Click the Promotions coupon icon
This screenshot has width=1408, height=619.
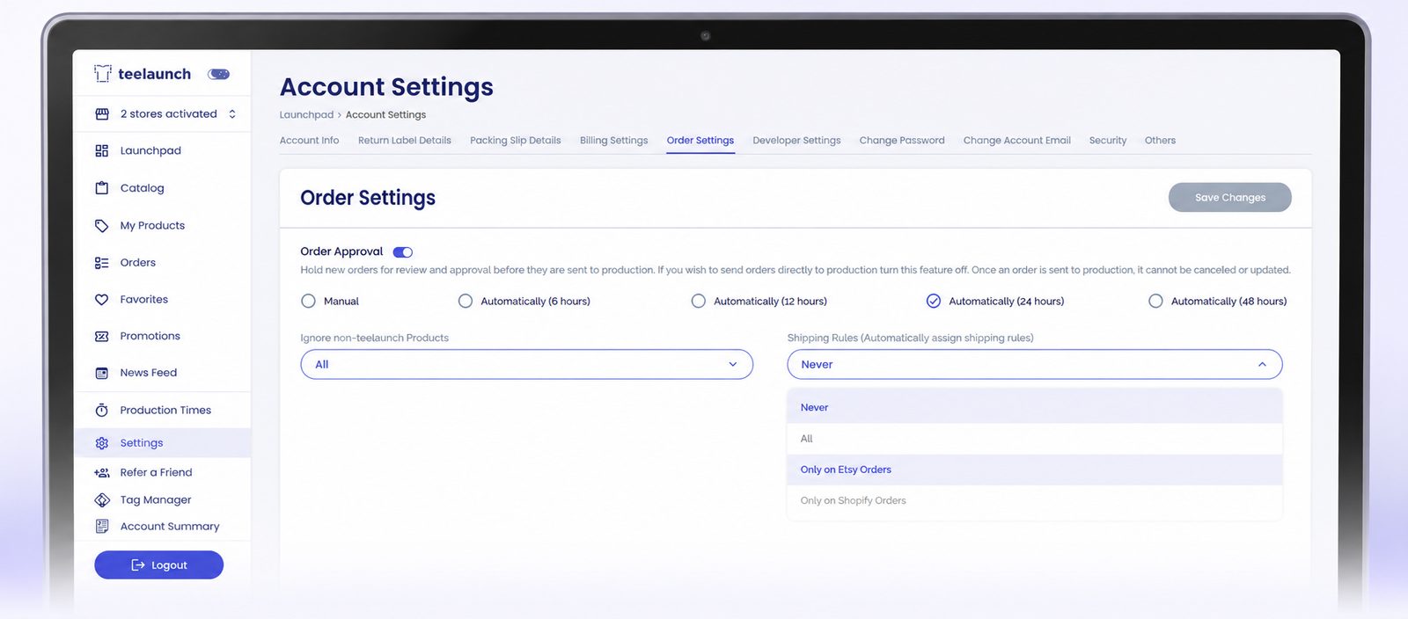(102, 337)
